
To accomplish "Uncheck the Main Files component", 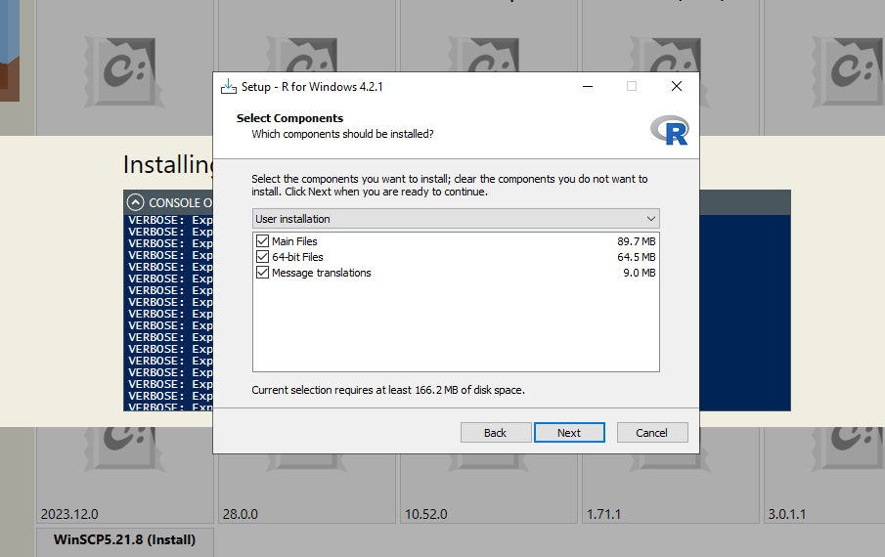I will tap(262, 241).
